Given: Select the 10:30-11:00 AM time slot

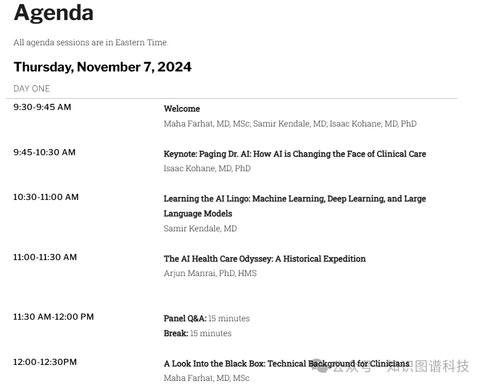Looking at the screenshot, I should click(x=46, y=197).
